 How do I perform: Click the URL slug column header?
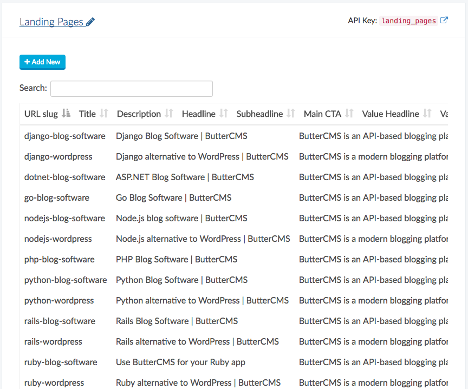click(x=41, y=114)
